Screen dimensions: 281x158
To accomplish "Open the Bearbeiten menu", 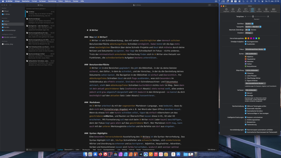I will point(26,1).
